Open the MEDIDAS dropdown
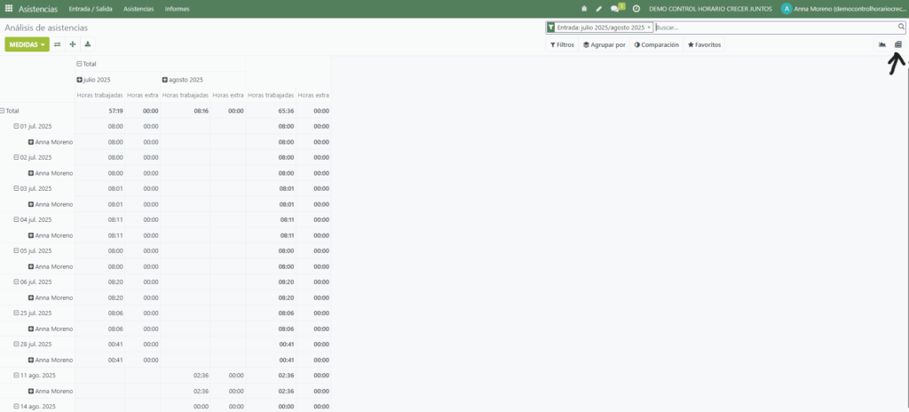The image size is (909, 412). tap(27, 44)
